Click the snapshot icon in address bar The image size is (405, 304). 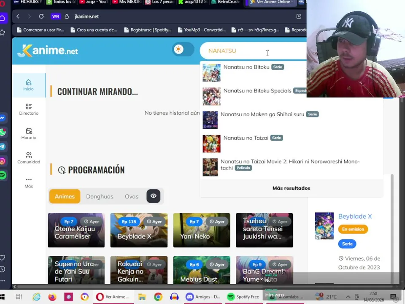pyautogui.click(x=299, y=16)
